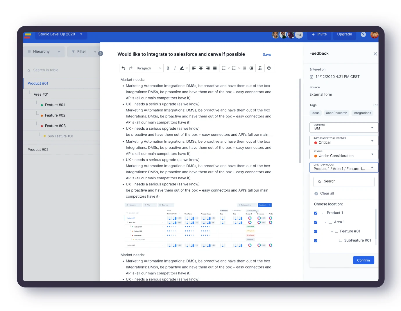Save the feedback title
Viewport: 401px width, 311px height.
coord(267,55)
